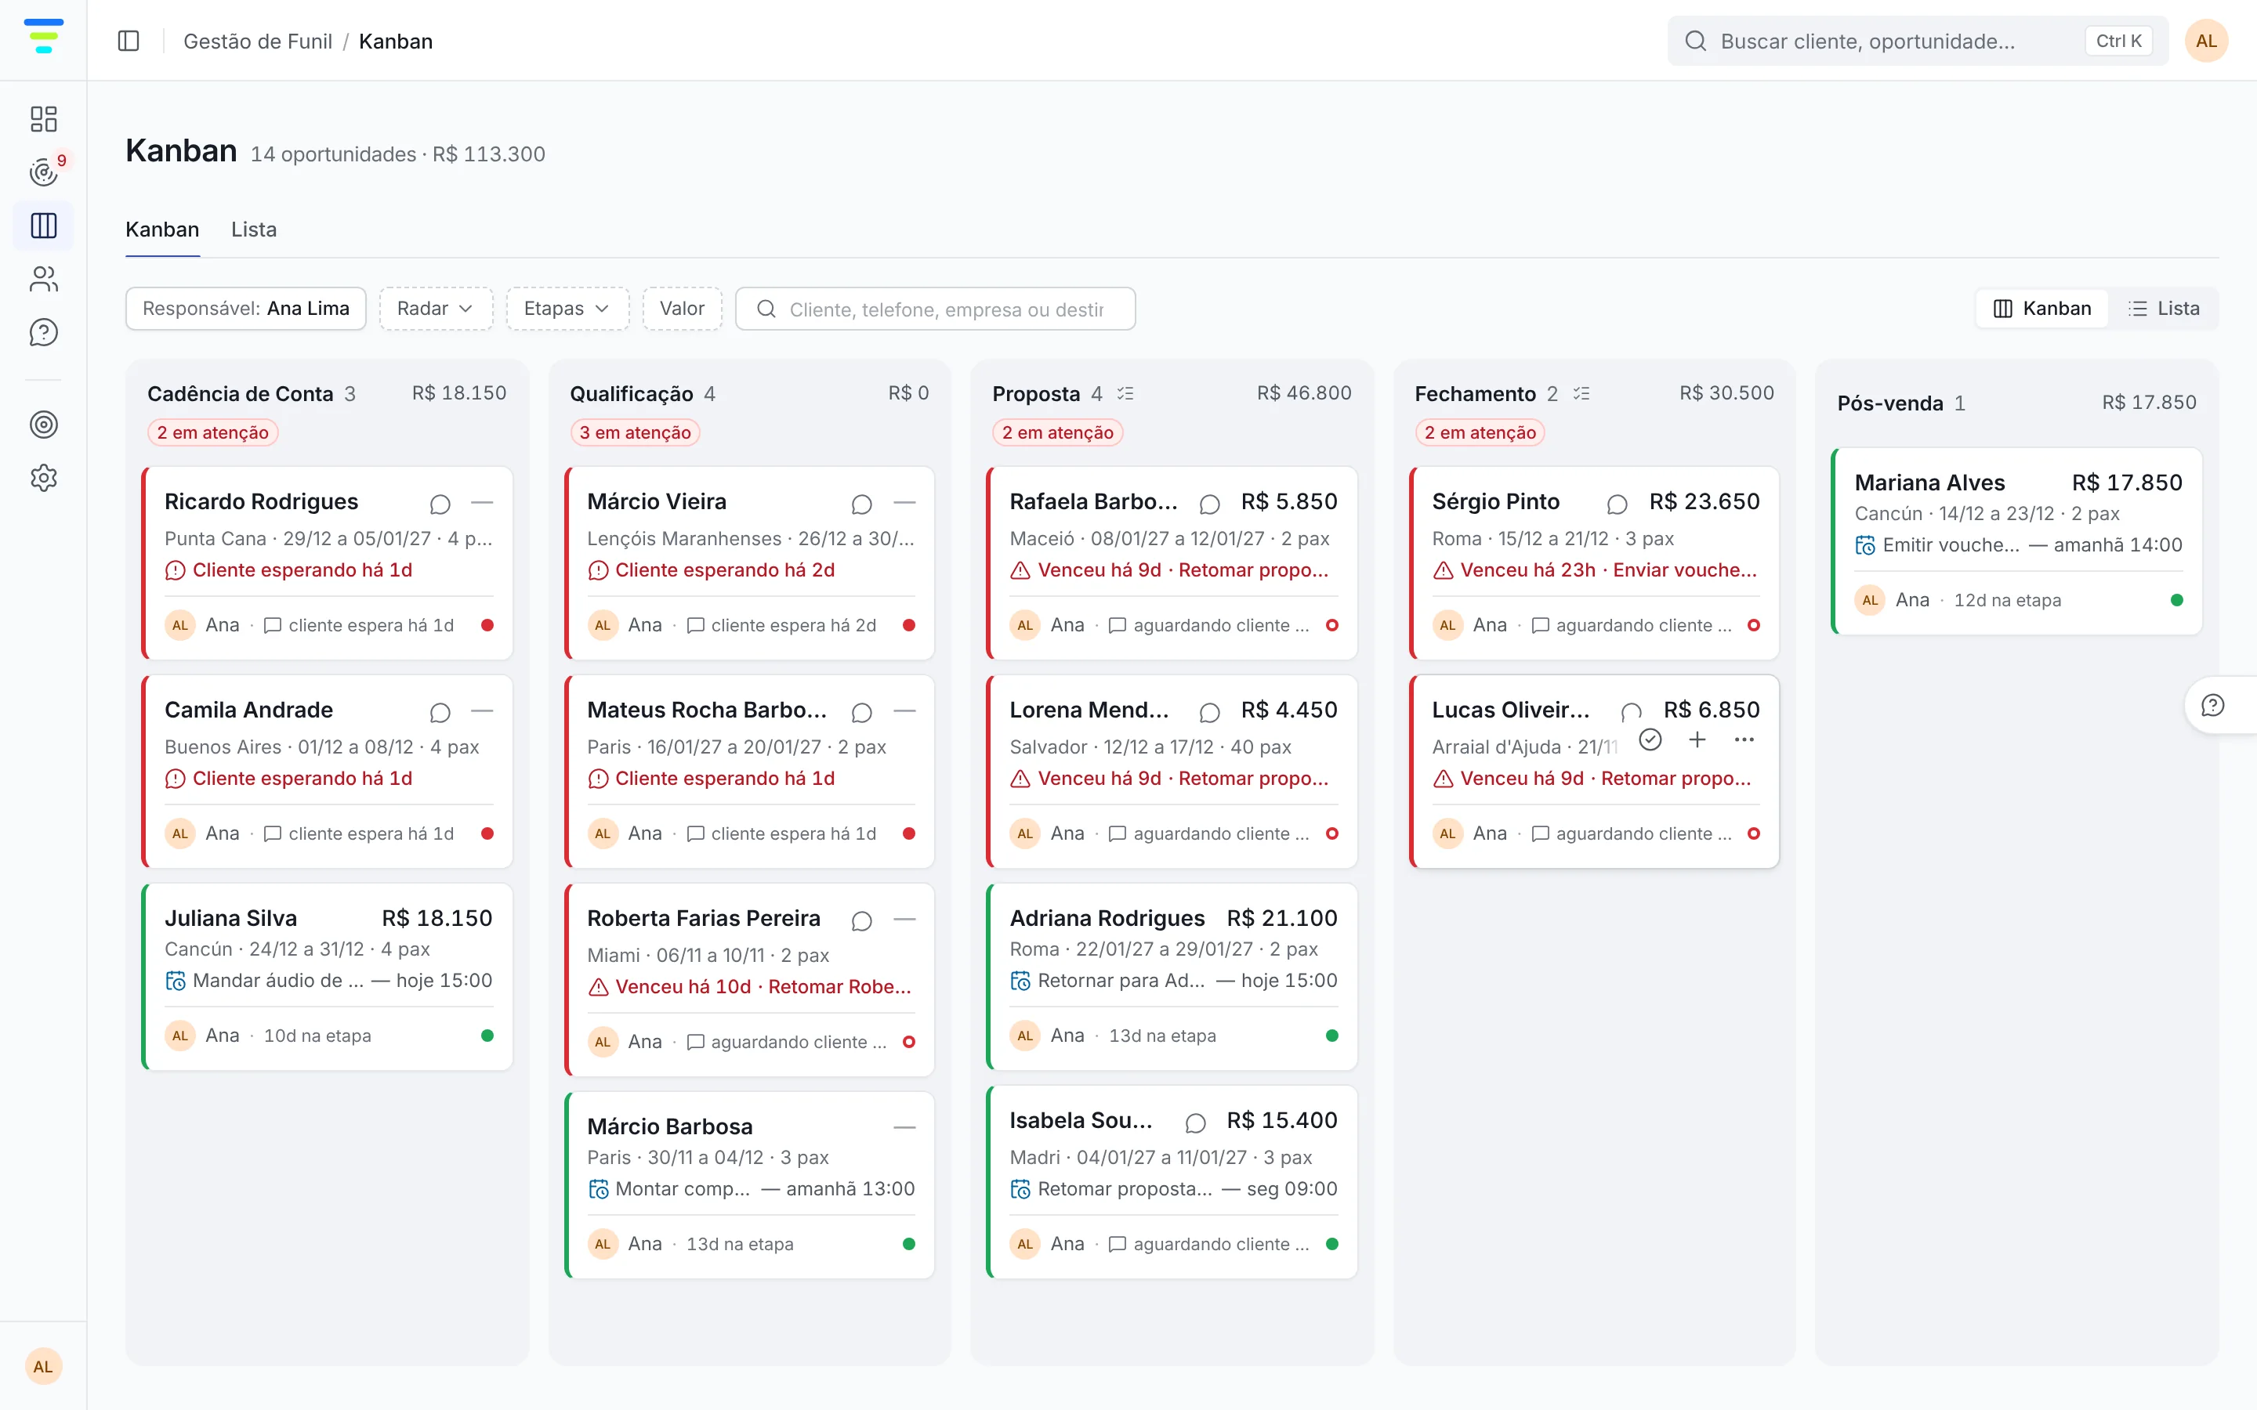Viewport: 2257px width, 1410px height.
Task: Open the Kanban columns icon in sidebar
Action: (44, 226)
